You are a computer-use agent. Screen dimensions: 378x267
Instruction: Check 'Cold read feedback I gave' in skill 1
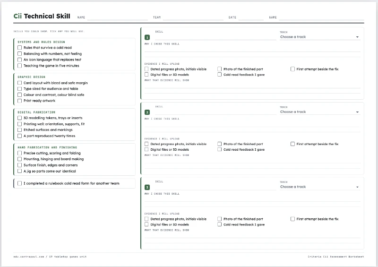pyautogui.click(x=219, y=75)
